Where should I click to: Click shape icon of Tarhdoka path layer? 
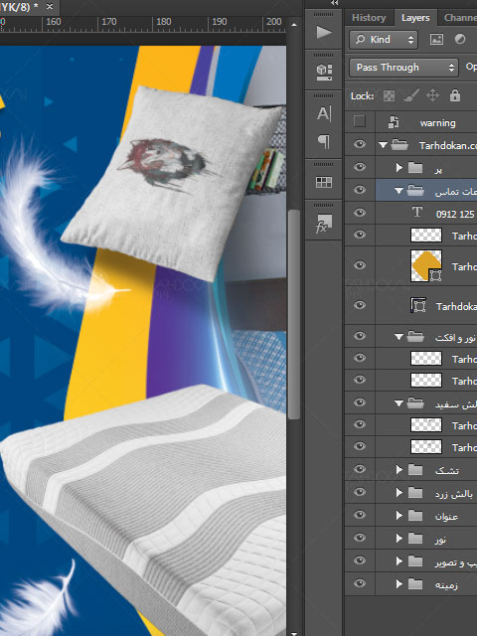point(418,305)
